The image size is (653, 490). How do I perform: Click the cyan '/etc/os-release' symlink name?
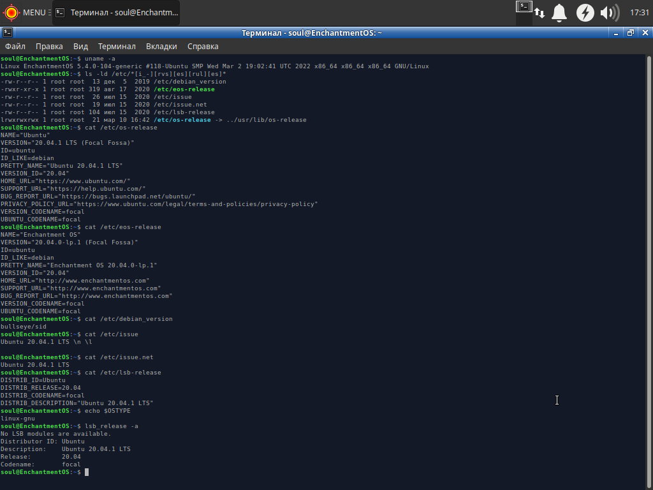[x=182, y=120]
